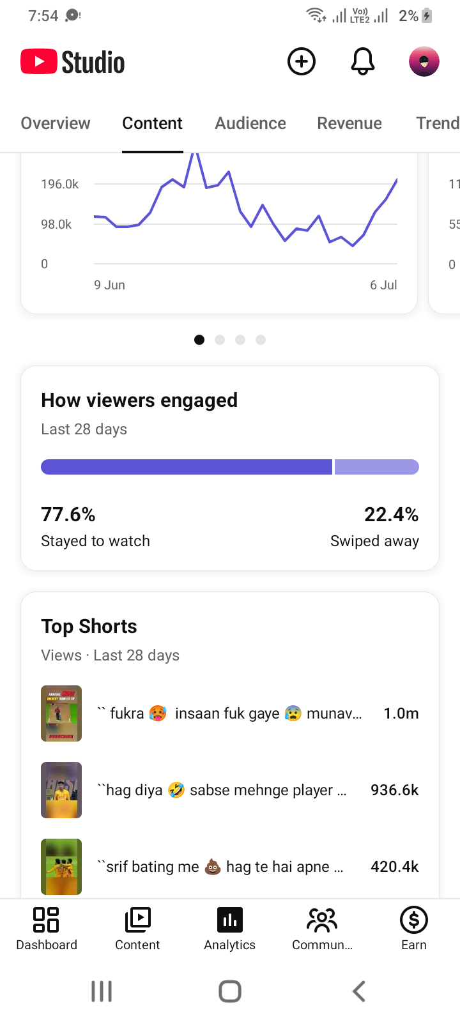Switch to the Overview tab
This screenshot has width=460, height=1022.
(56, 123)
